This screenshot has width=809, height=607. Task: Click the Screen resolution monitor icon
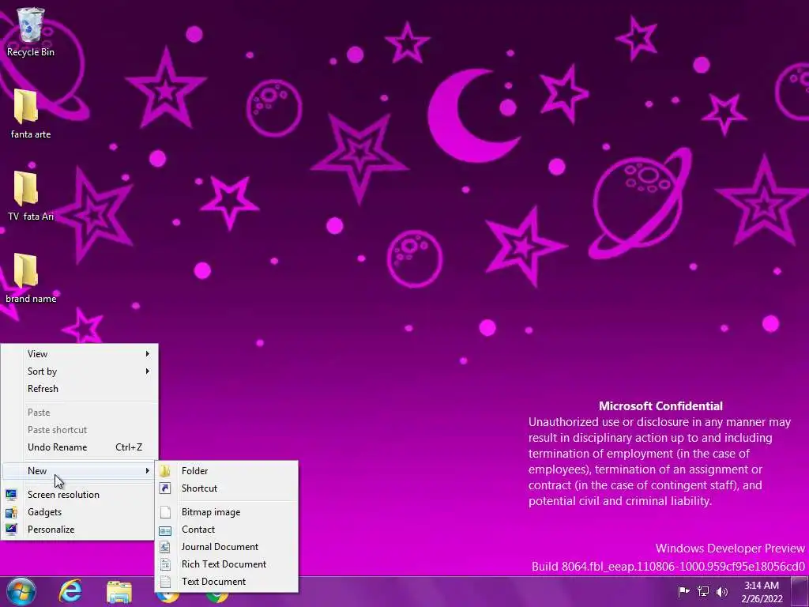coord(11,495)
